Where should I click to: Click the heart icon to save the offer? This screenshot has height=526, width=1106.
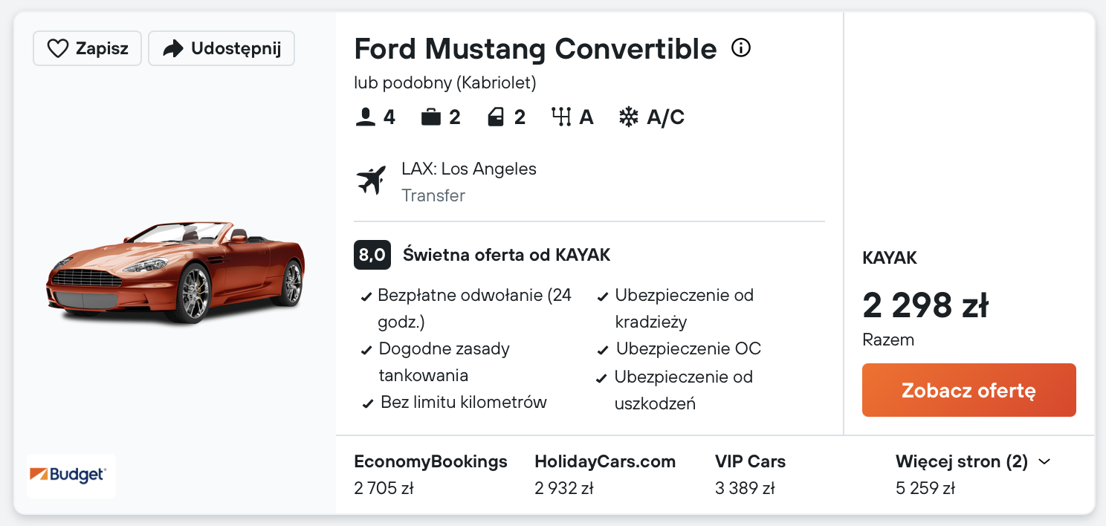(58, 49)
